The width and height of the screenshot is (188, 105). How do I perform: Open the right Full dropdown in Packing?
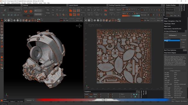(x=138, y=14)
